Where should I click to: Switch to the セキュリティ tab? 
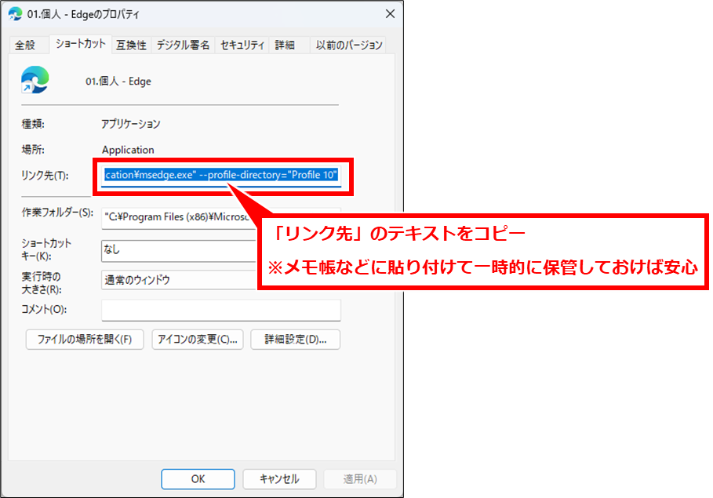tap(242, 45)
